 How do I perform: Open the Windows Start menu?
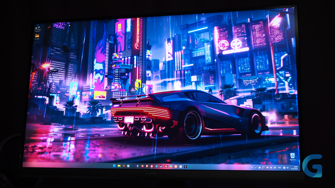coord(114,166)
